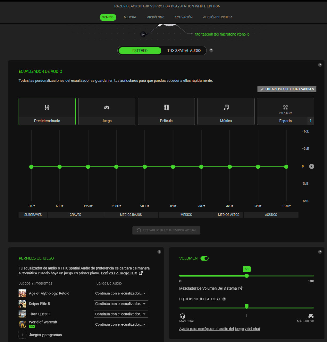Open audio output dropdown for Titan Quest II

tap(121, 314)
